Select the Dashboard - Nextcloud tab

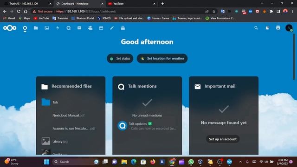(79, 4)
